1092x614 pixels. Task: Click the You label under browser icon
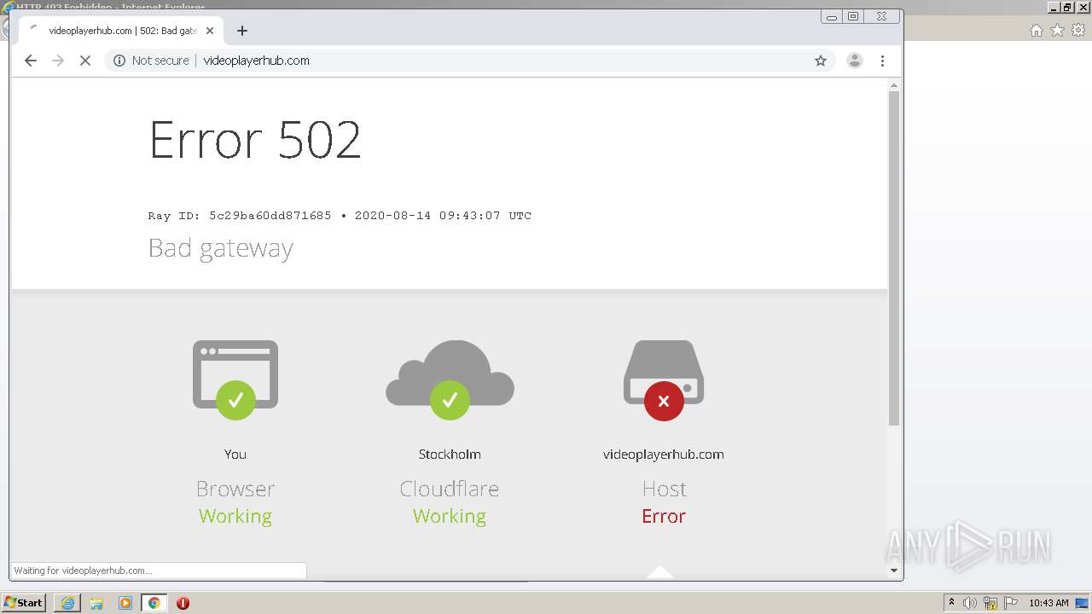[x=235, y=455]
